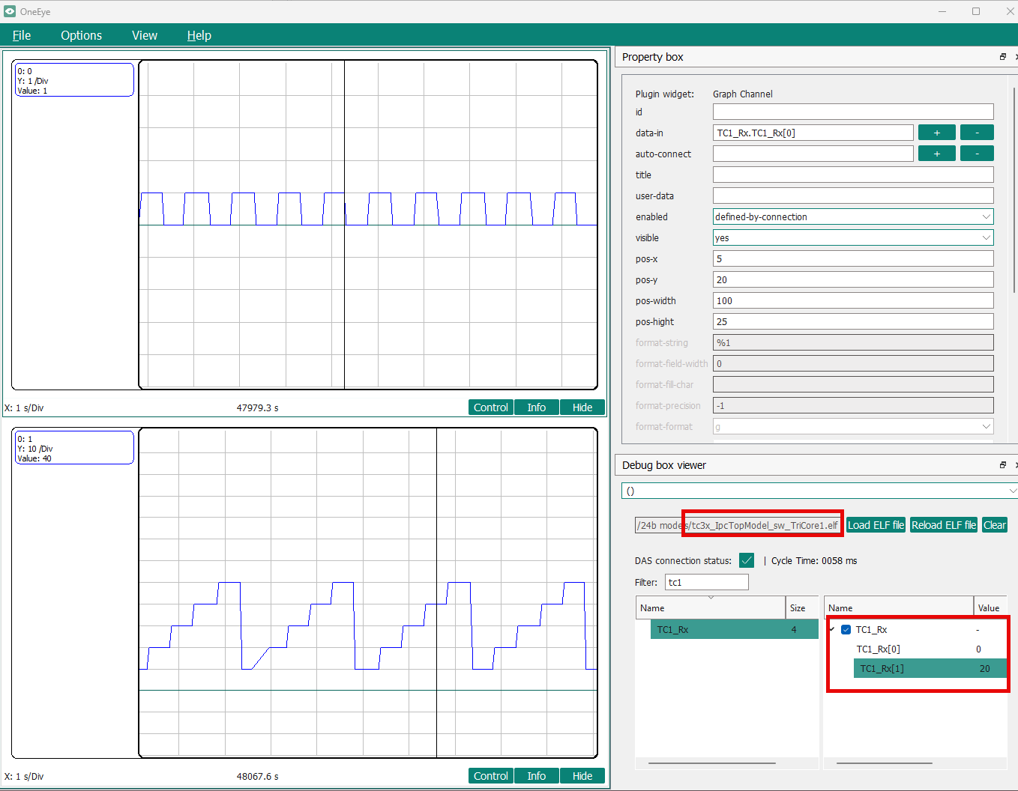Click the minus button beside data-in
Screen dimensions: 1018x791
(x=976, y=133)
